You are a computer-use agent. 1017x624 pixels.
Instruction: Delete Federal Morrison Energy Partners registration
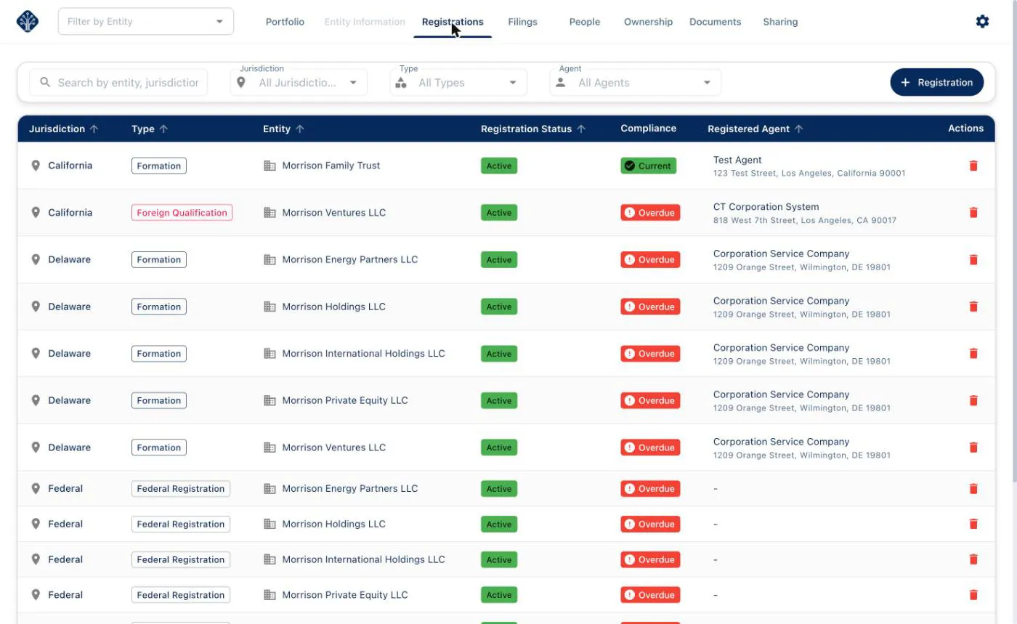(973, 489)
